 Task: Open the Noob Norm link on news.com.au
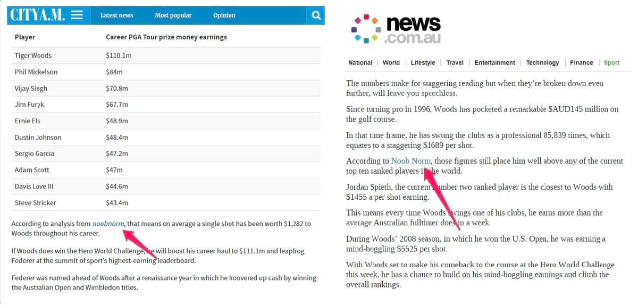(x=411, y=160)
